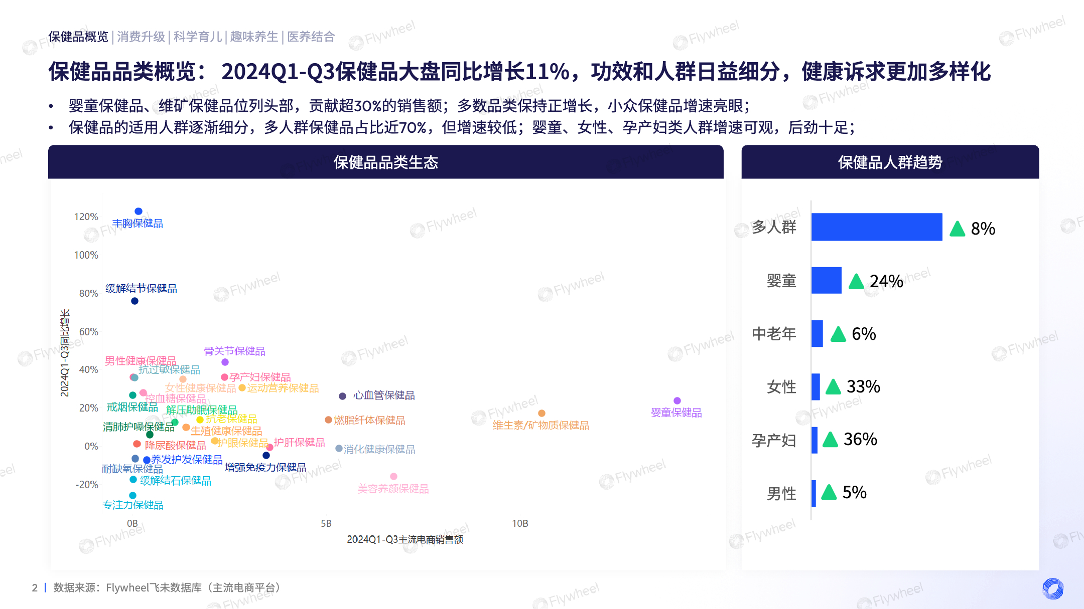
Task: Click the 2024Q1-Q3同比增长 vertical axis title
Action: pyautogui.click(x=65, y=353)
